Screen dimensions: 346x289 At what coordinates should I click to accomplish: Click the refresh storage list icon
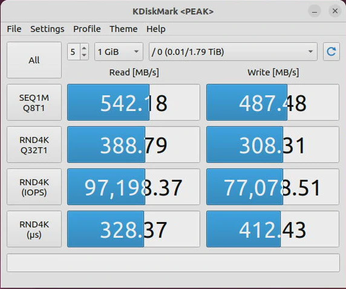coord(331,52)
